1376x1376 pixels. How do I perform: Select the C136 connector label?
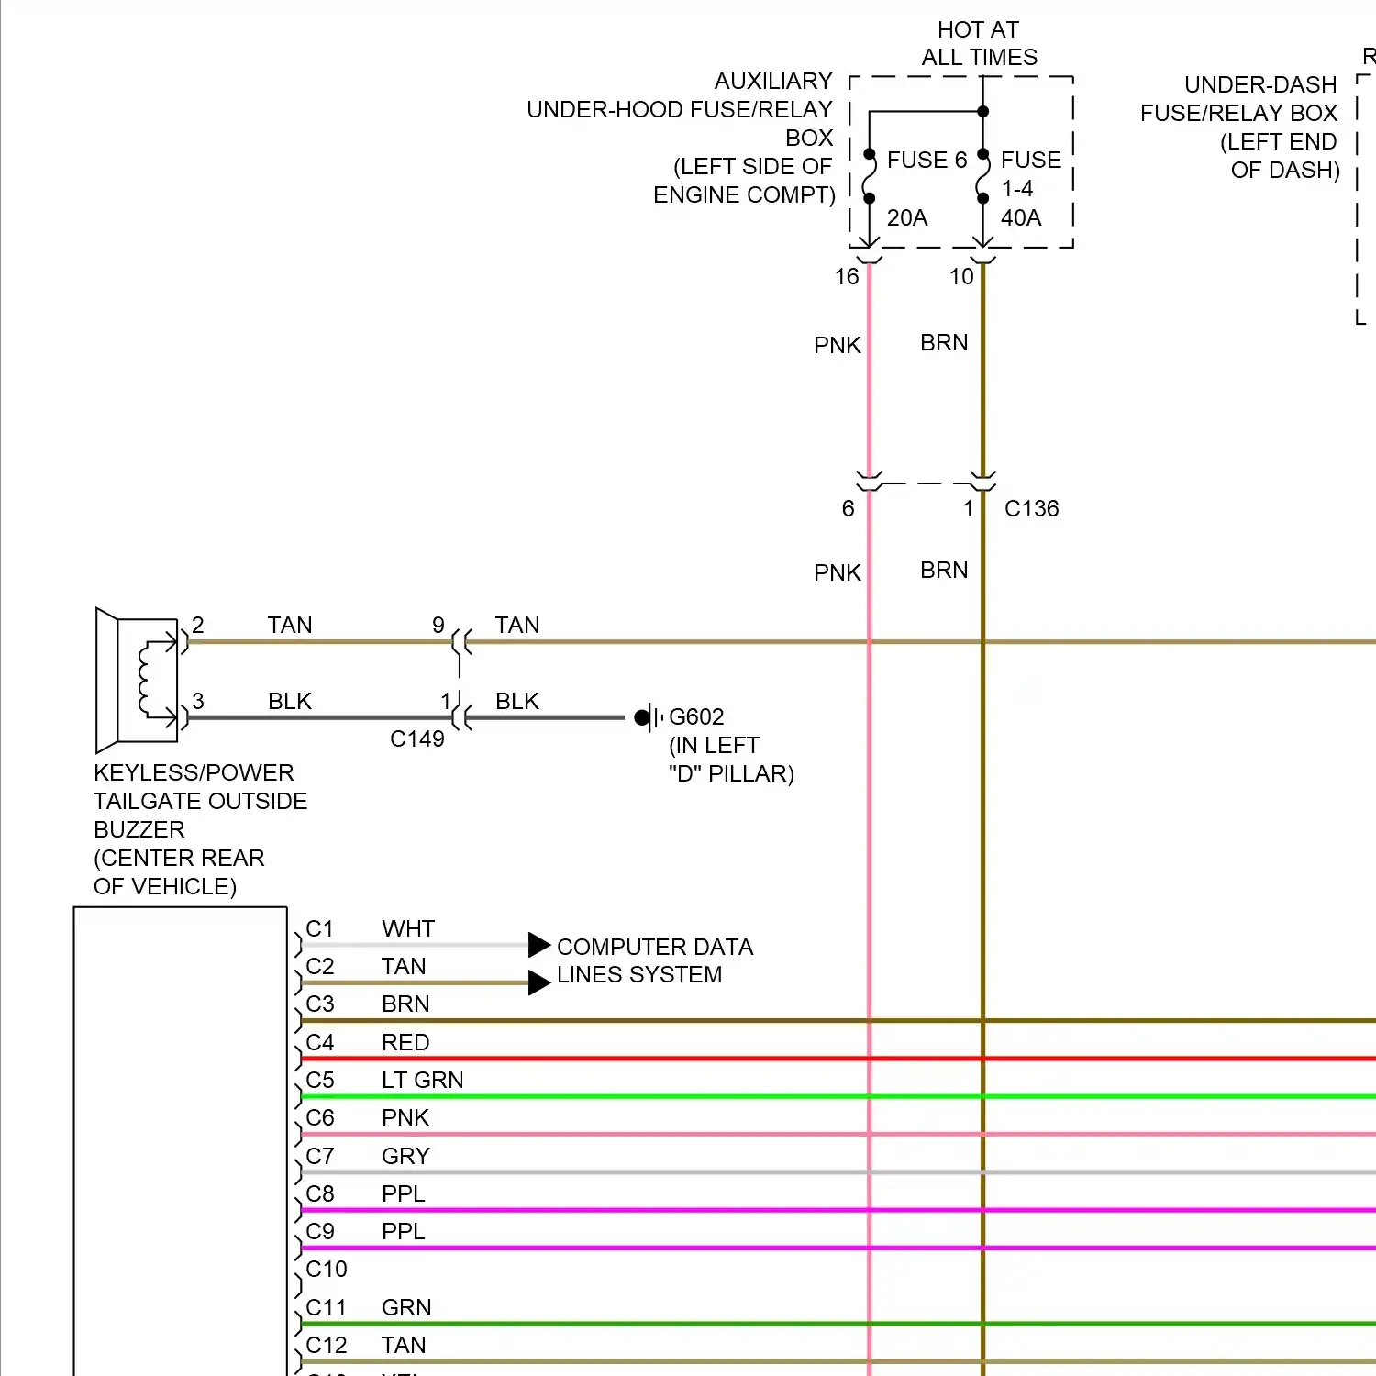(1031, 509)
